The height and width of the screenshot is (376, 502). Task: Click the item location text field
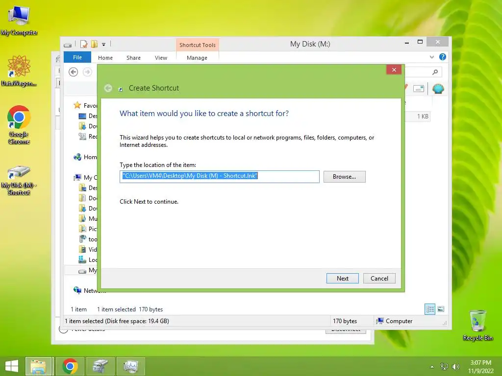(x=219, y=176)
